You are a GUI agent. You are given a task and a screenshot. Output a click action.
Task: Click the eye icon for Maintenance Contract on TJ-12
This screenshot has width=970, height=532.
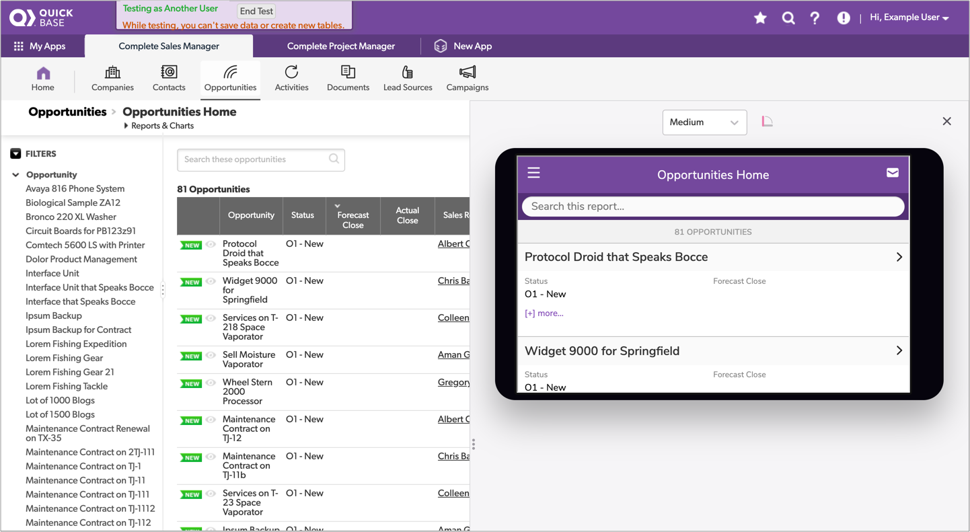[x=211, y=420]
